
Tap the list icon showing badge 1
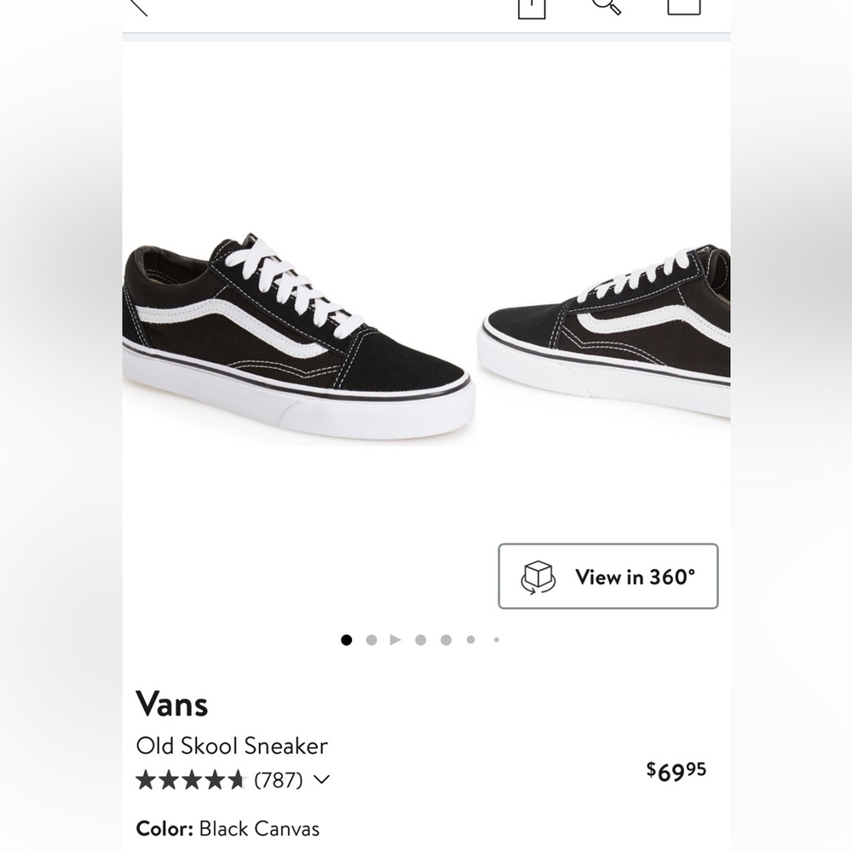tap(530, 7)
